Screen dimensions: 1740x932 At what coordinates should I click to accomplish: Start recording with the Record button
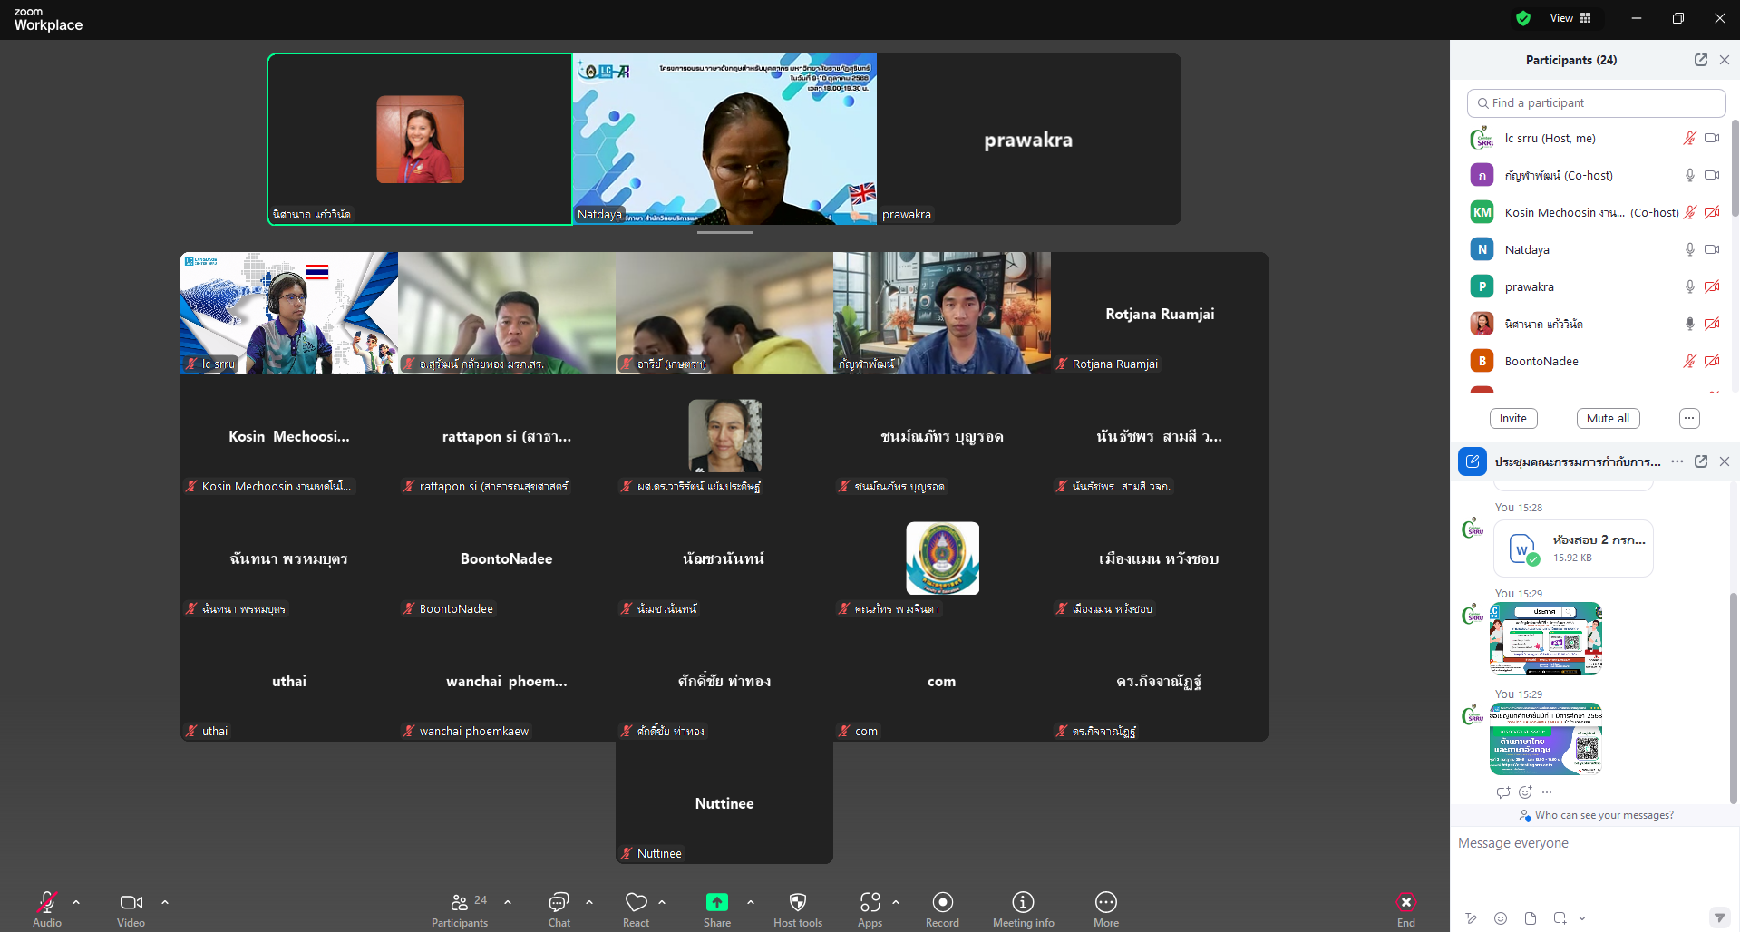click(942, 909)
